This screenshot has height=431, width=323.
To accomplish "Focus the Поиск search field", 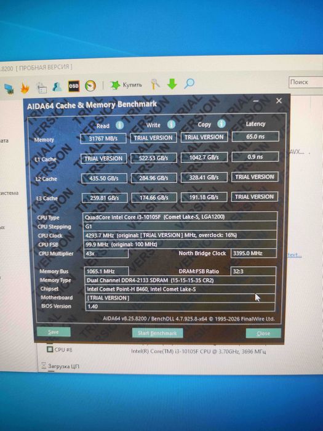I will [x=306, y=82].
